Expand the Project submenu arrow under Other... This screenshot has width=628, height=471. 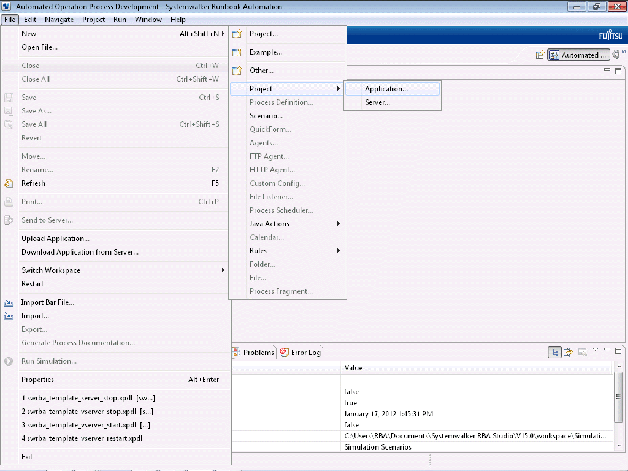coord(339,89)
